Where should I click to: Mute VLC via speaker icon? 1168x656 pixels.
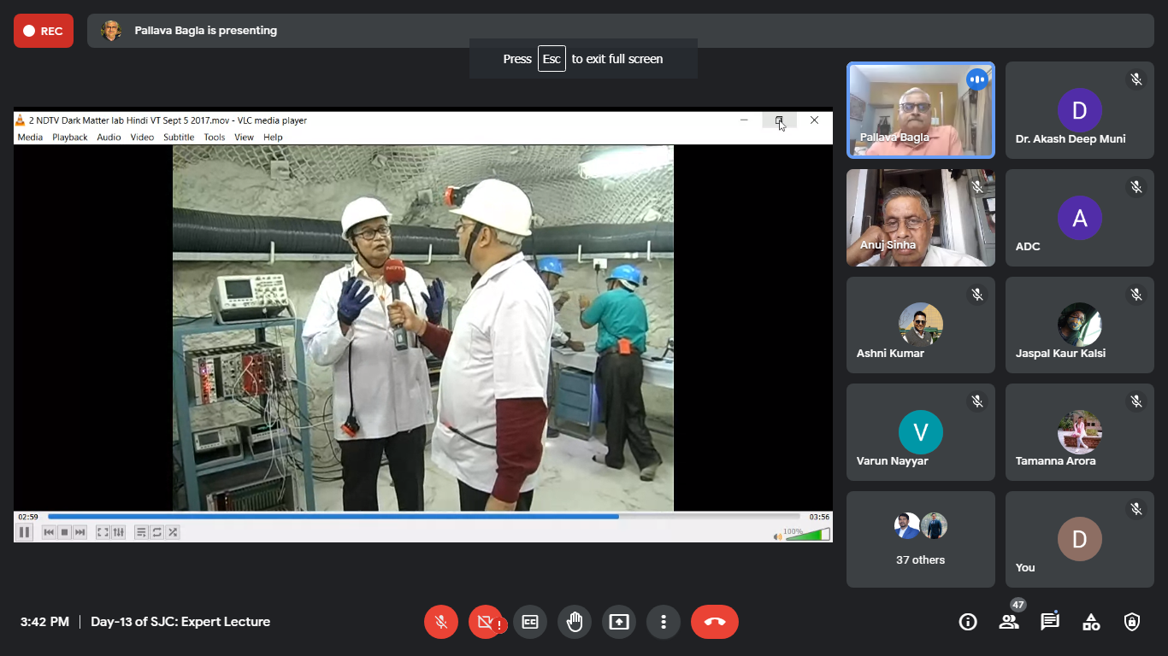pyautogui.click(x=777, y=536)
